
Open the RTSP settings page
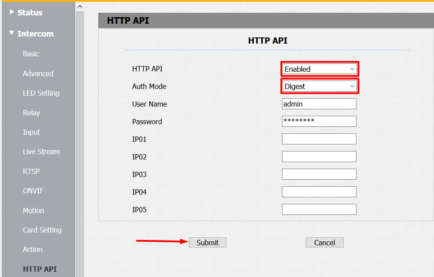32,171
